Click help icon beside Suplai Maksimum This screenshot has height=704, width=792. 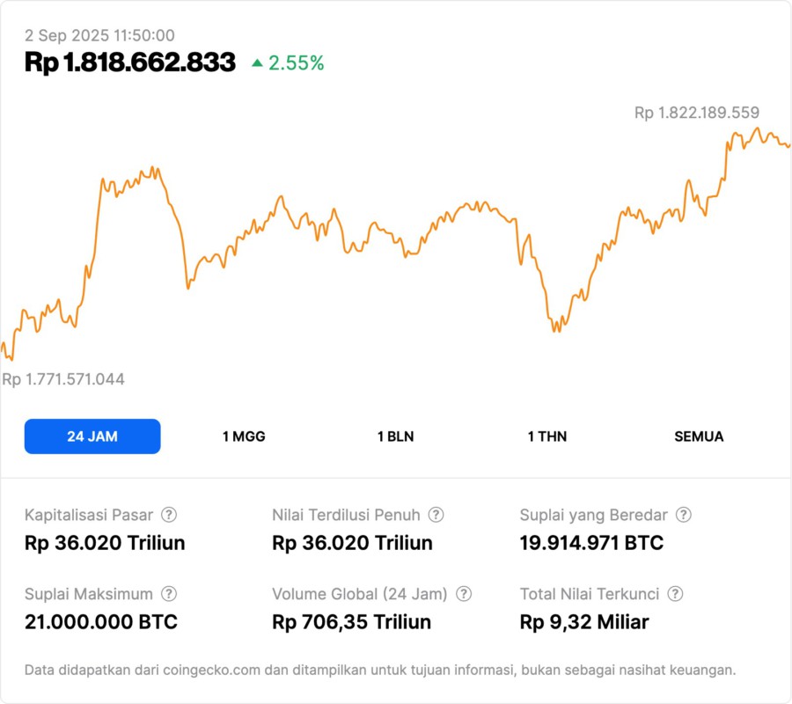tap(169, 594)
